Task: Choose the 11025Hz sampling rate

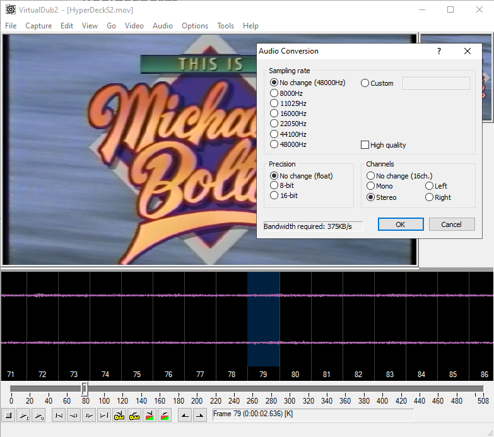Action: click(288, 103)
